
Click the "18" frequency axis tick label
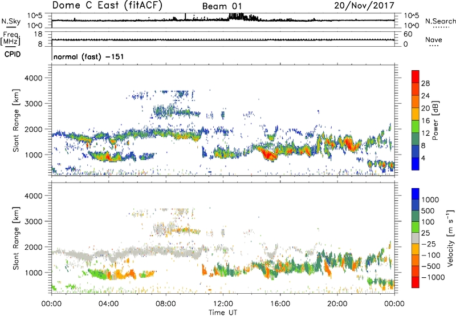[x=38, y=34]
